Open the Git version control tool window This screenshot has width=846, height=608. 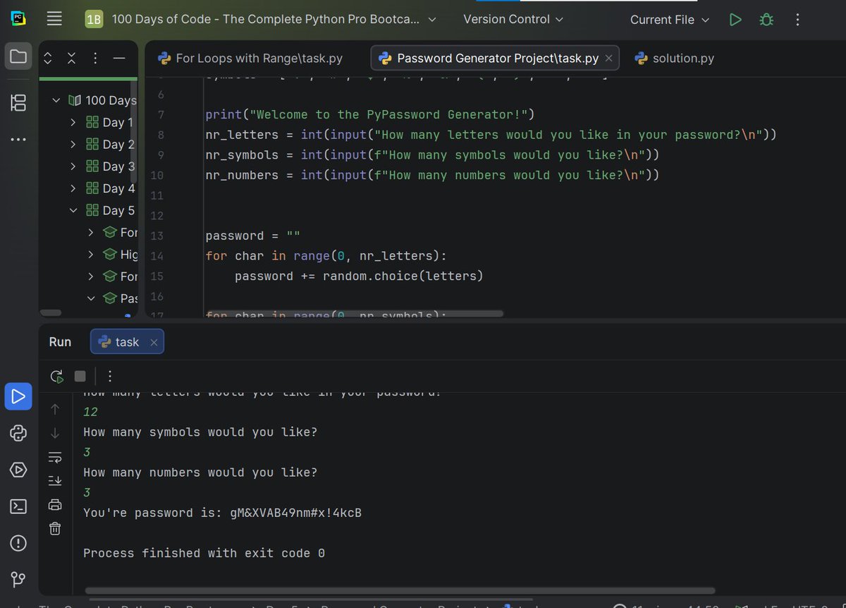tap(18, 579)
